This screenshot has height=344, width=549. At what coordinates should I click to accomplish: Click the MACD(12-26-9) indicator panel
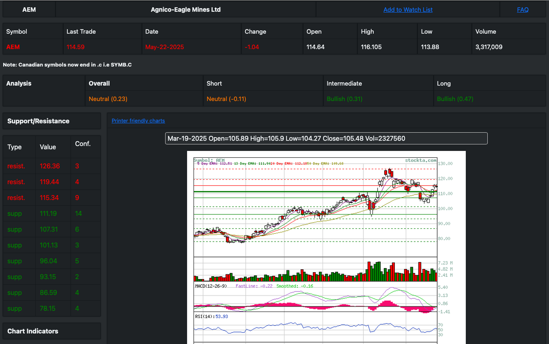316,298
